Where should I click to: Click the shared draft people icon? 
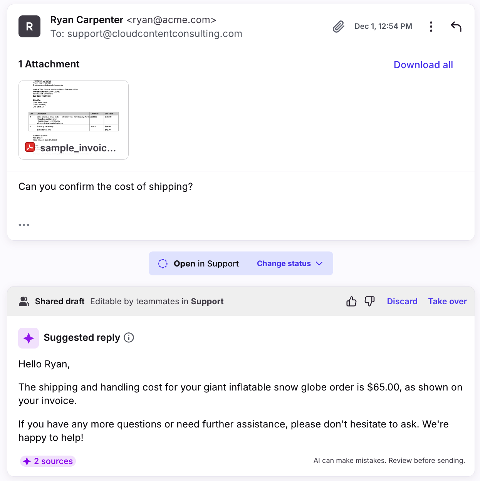[x=24, y=301]
